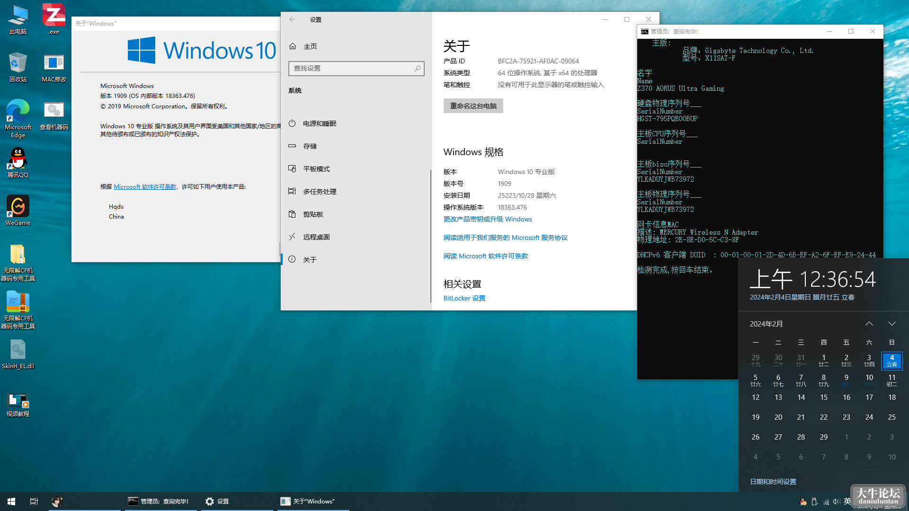
Task: Open the 视频教程 desktop icon
Action: click(x=18, y=405)
